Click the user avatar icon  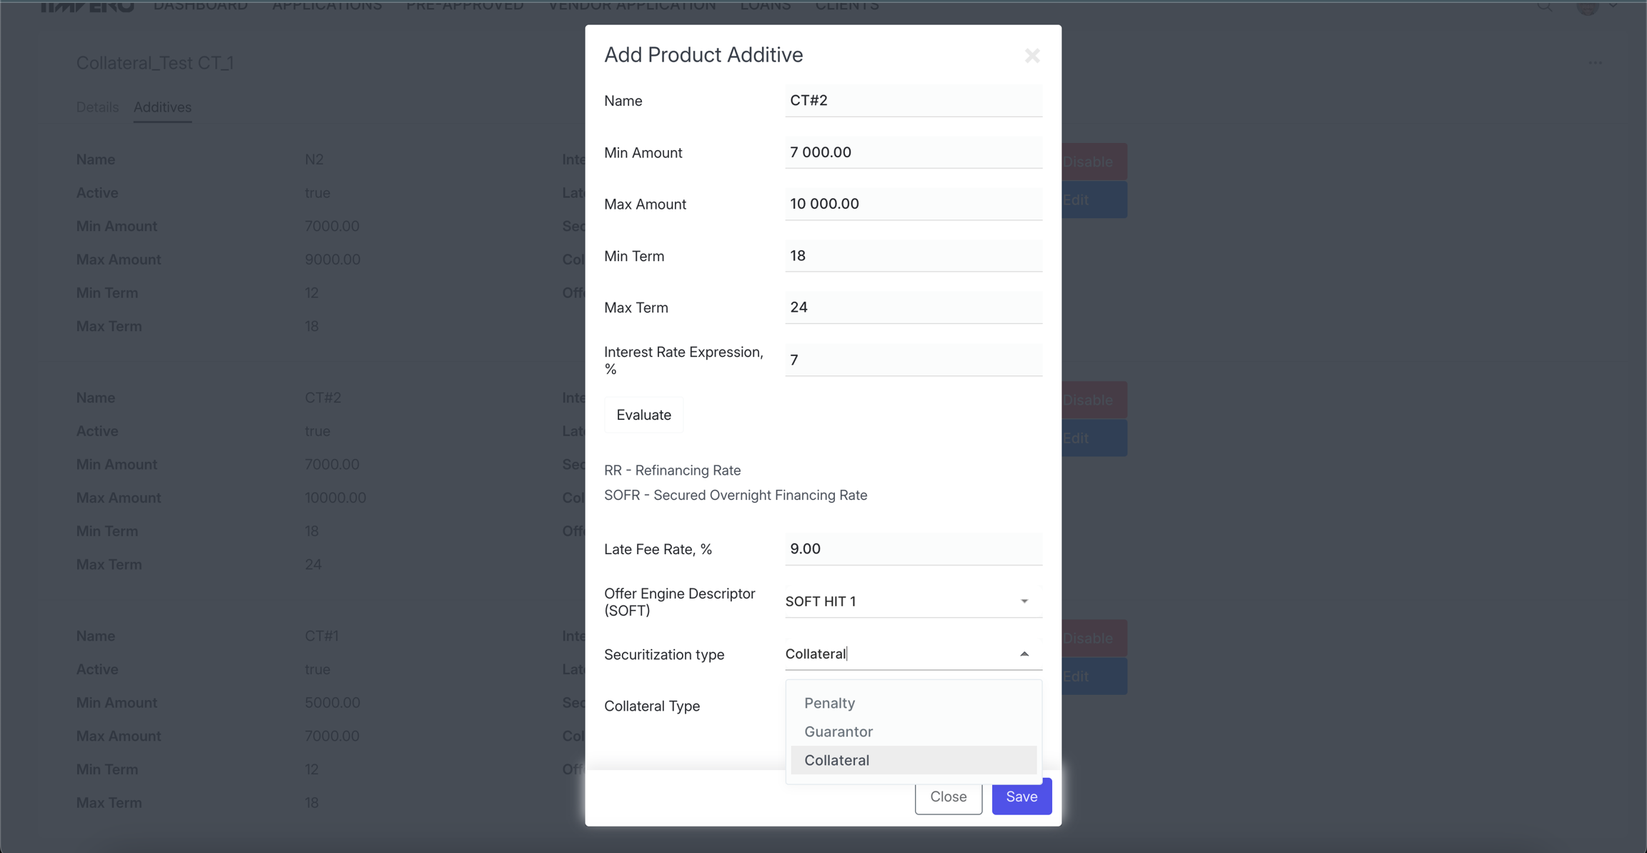[x=1587, y=7]
